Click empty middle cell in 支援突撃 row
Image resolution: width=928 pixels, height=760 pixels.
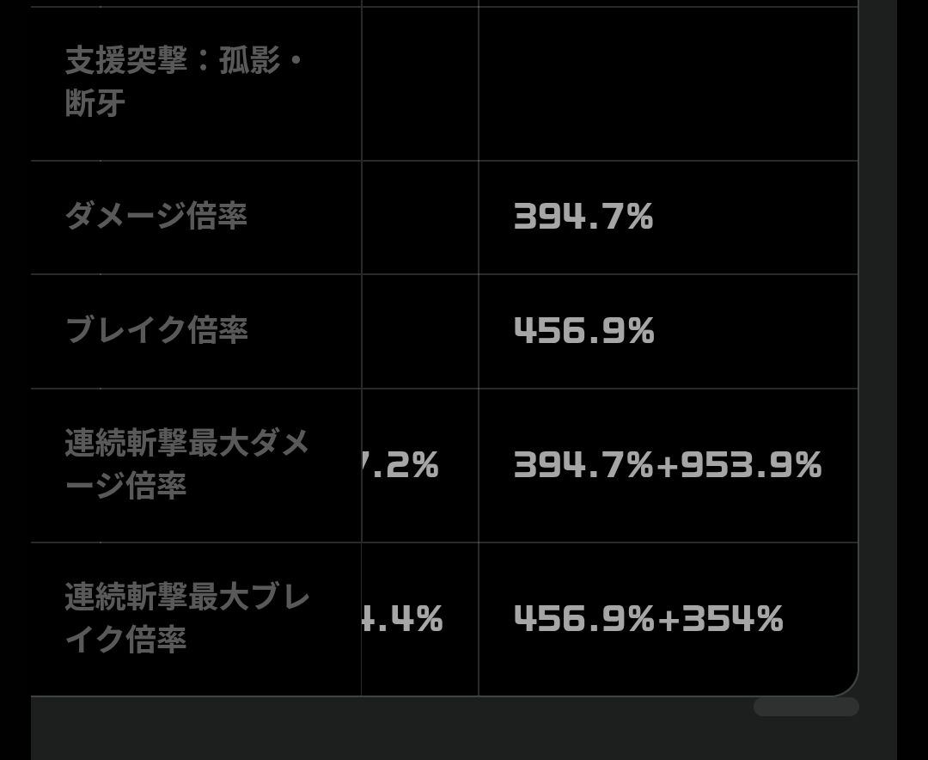[x=419, y=83]
